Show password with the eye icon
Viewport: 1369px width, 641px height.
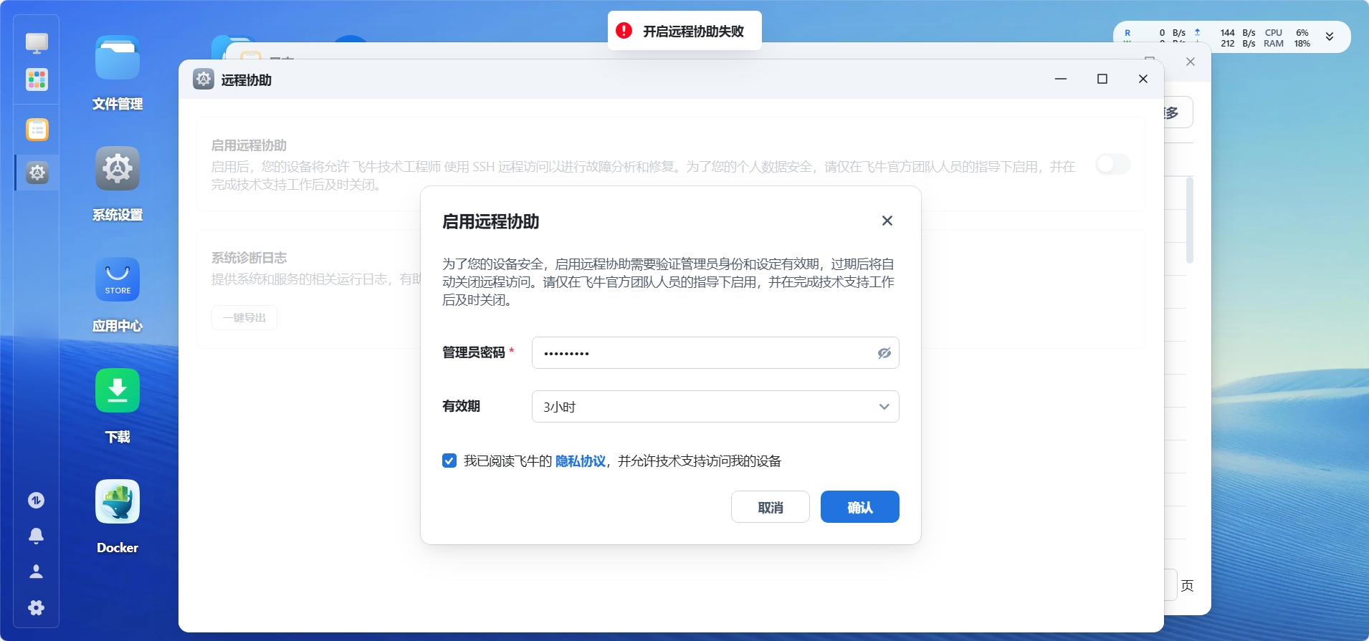[884, 353]
